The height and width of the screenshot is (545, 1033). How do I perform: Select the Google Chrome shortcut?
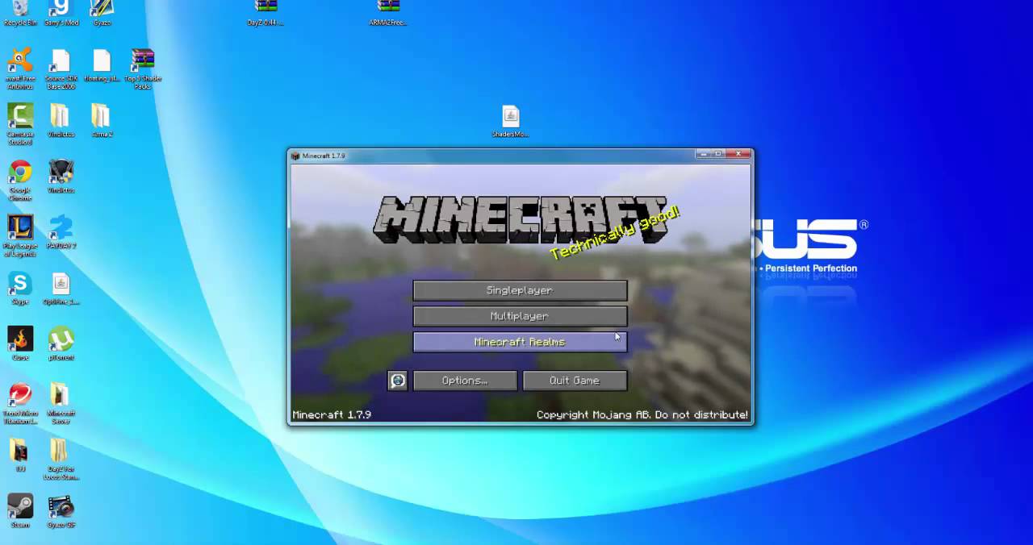pyautogui.click(x=20, y=180)
